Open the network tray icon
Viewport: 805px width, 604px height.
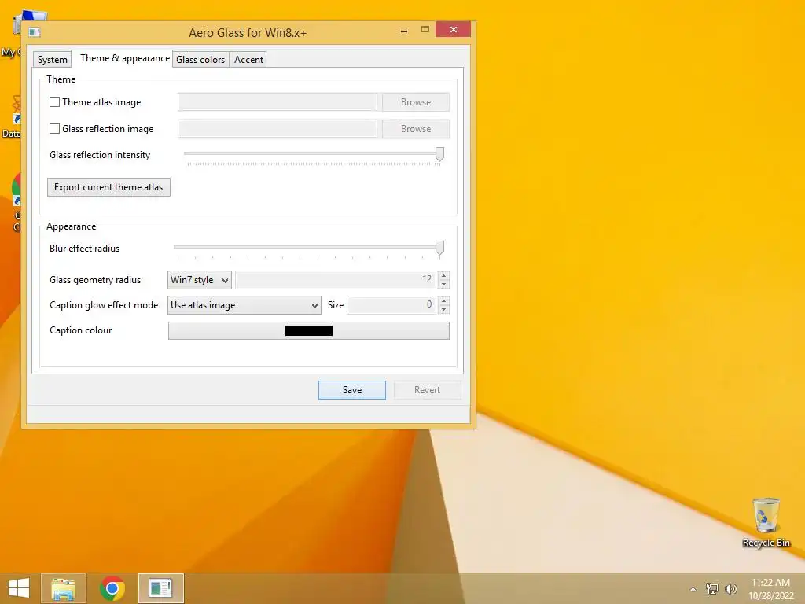[712, 588]
